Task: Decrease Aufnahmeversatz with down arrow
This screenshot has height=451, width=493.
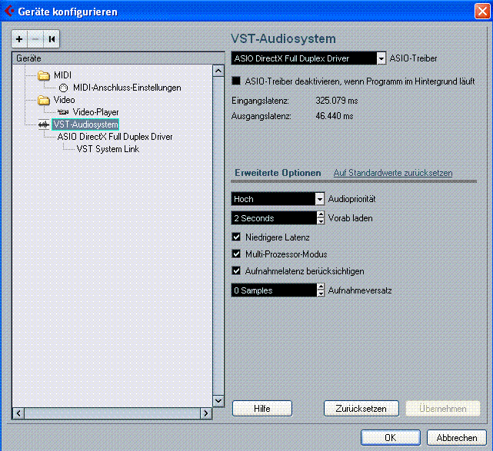Action: [x=321, y=293]
